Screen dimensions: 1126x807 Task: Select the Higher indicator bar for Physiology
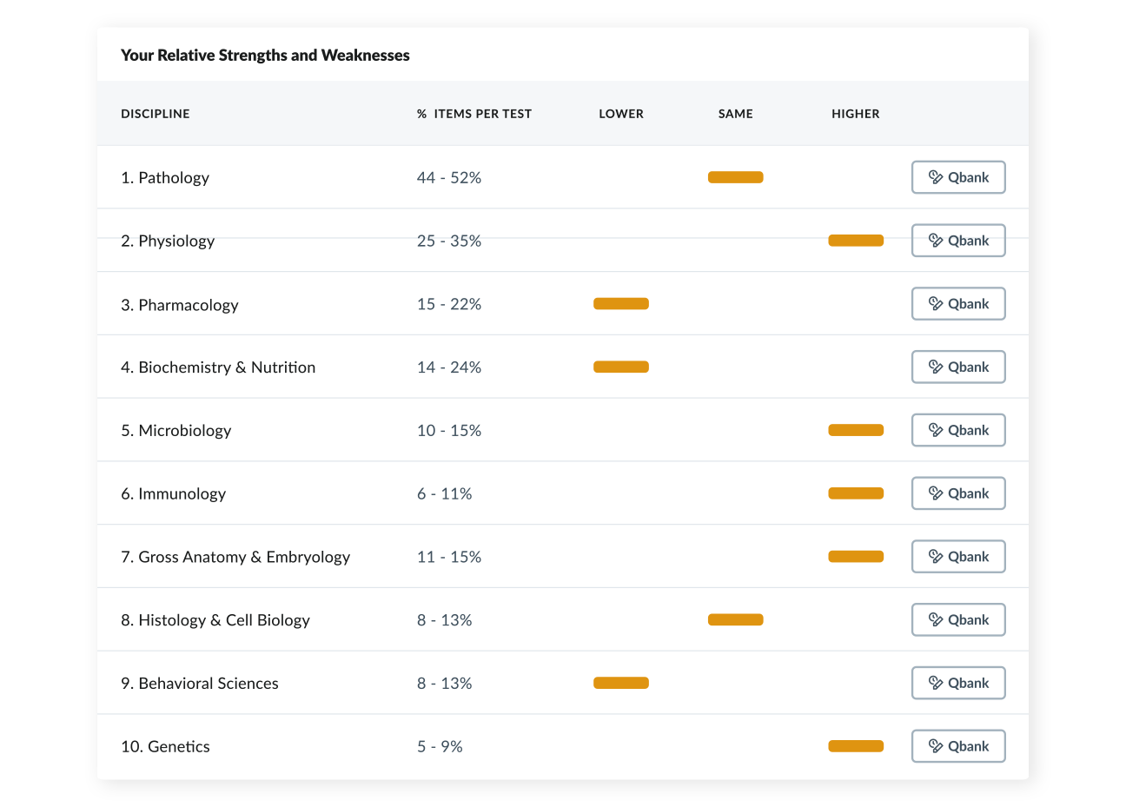[855, 241]
